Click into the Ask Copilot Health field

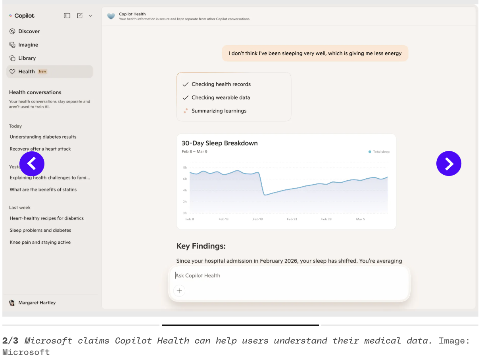(290, 276)
